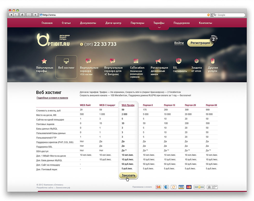This screenshot has height=201, width=254.
Task: Select the Visa payment icon
Action: (x=181, y=187)
